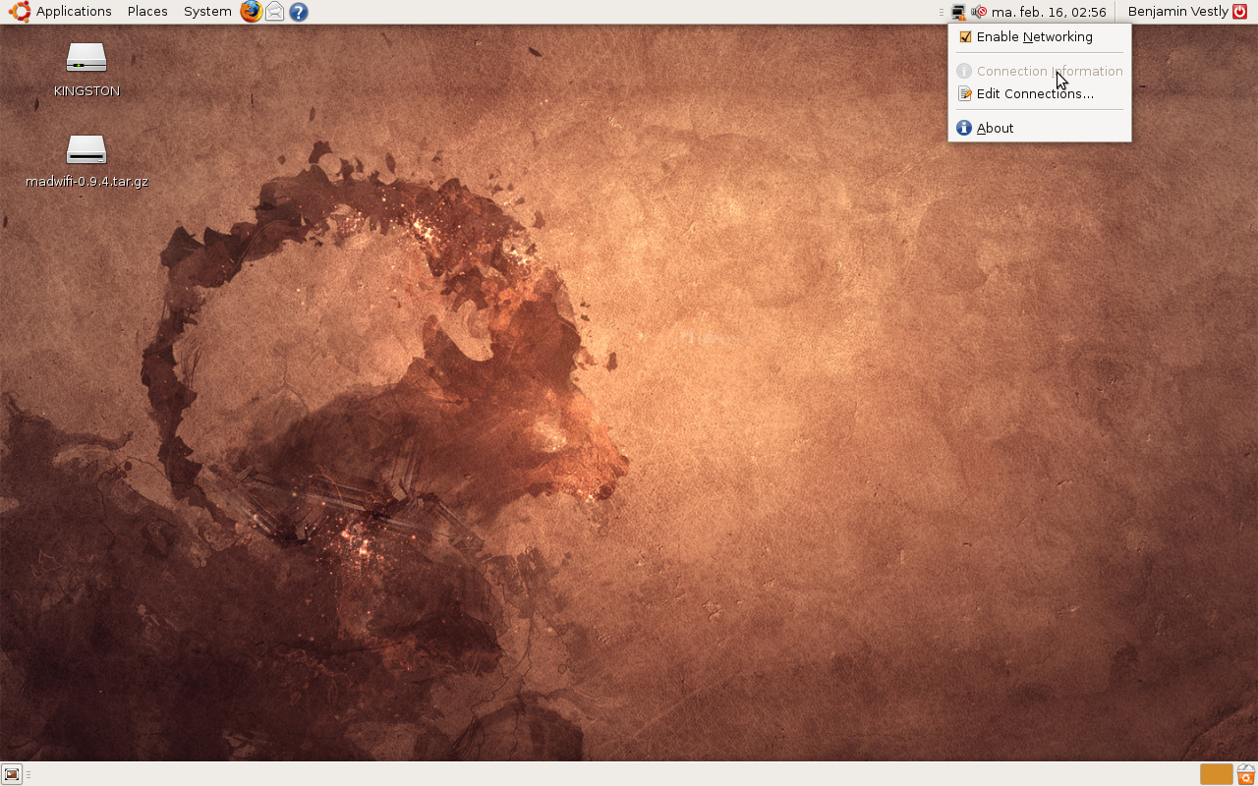Click the network manager tray icon
This screenshot has height=786, width=1258.
coord(958,12)
